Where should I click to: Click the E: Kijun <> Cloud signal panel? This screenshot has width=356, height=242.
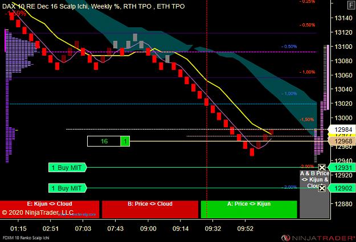coord(50,210)
